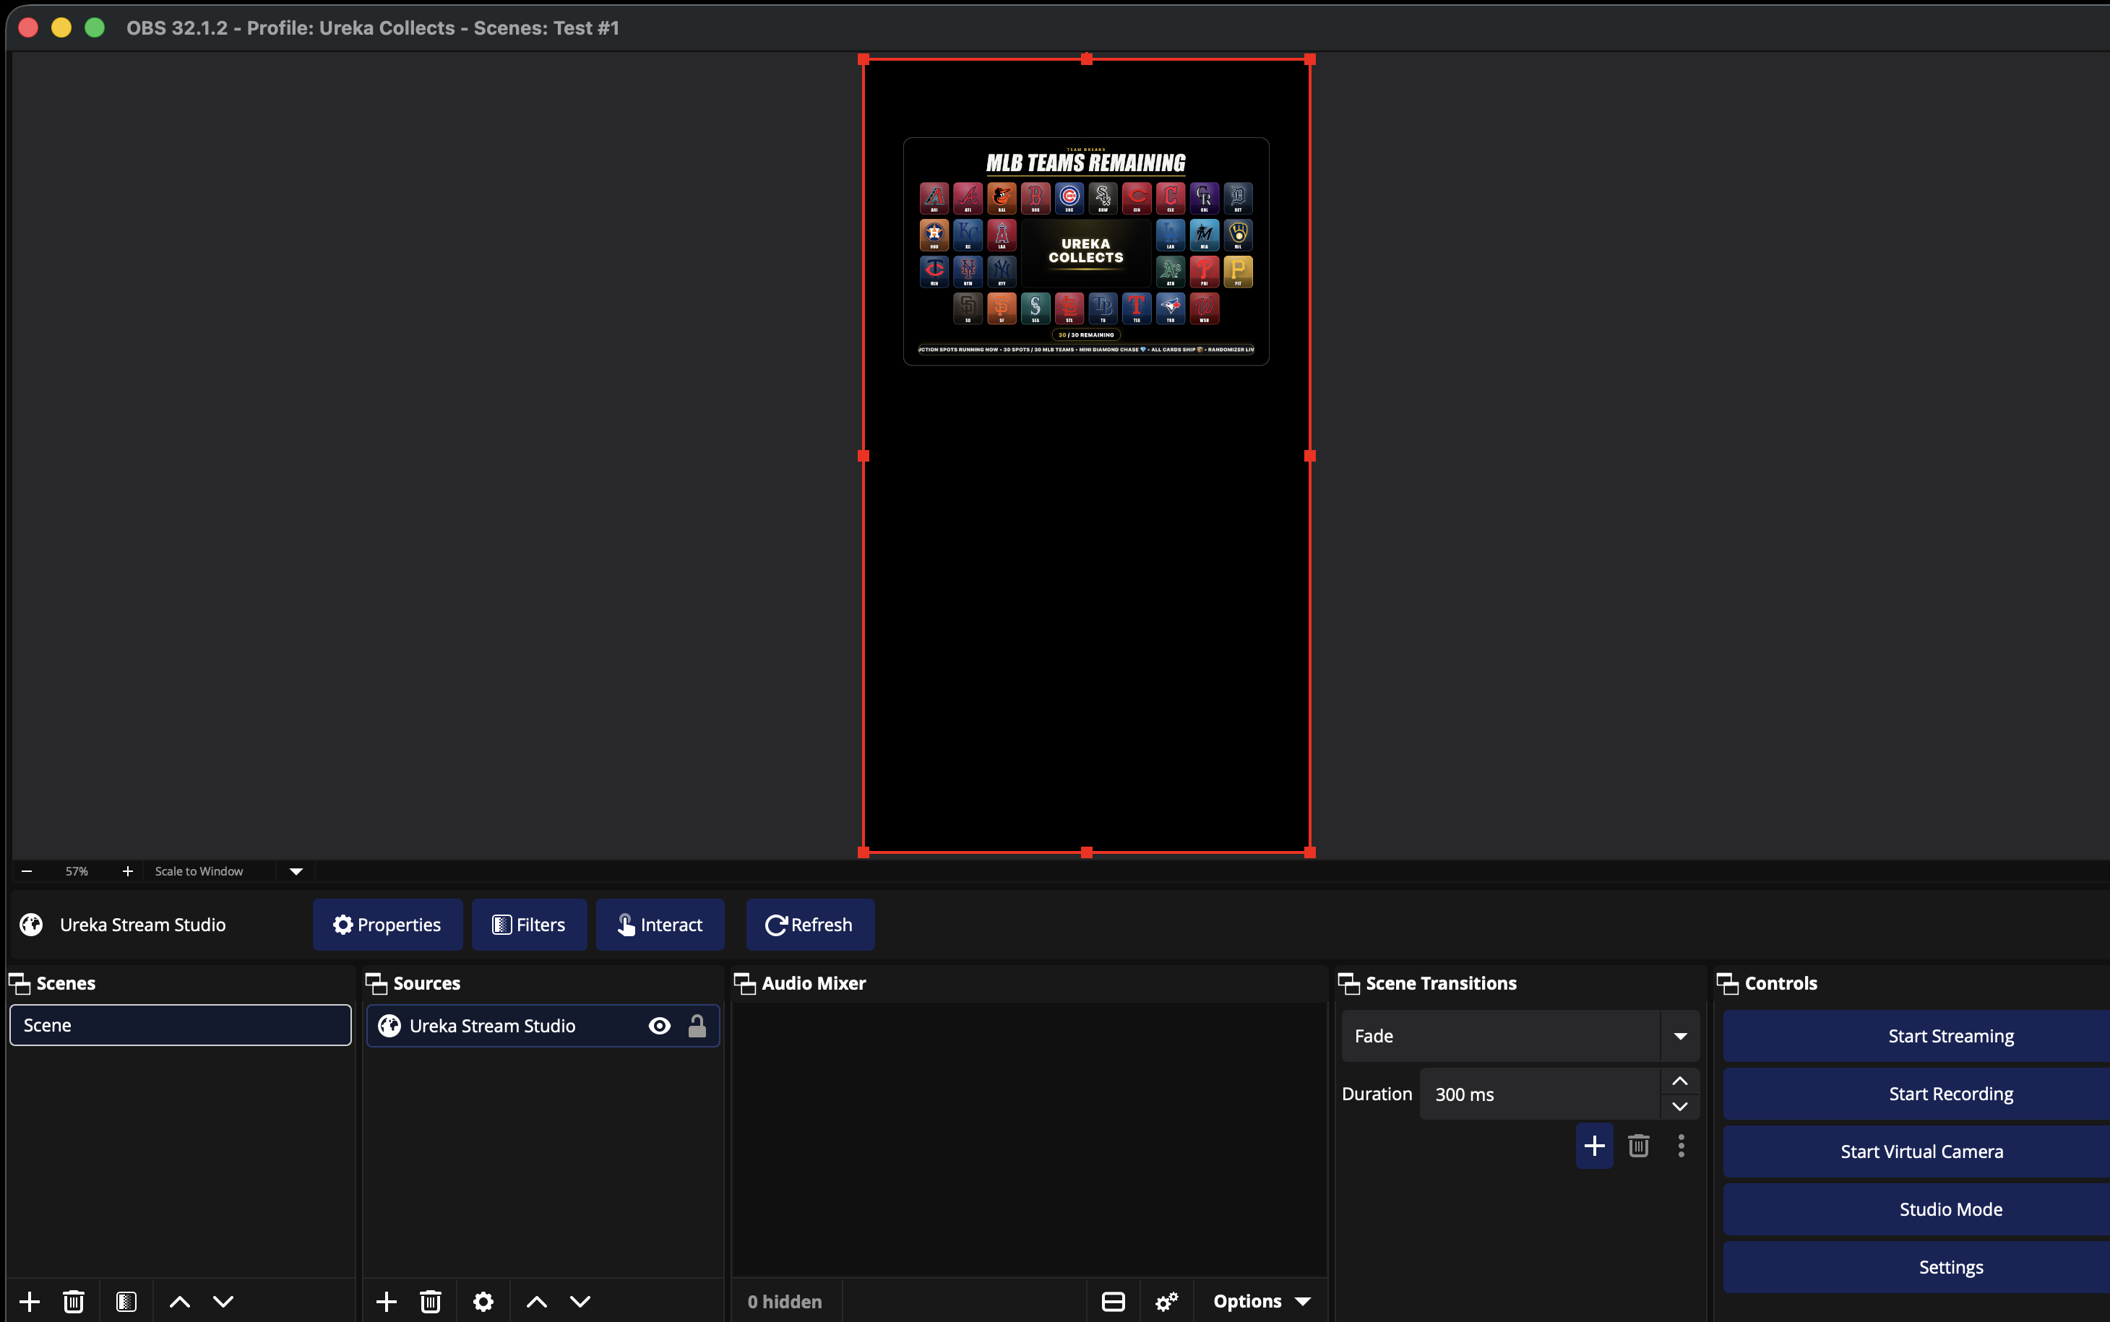Decrease transition duration stepper
2110x1322 pixels.
click(1680, 1106)
